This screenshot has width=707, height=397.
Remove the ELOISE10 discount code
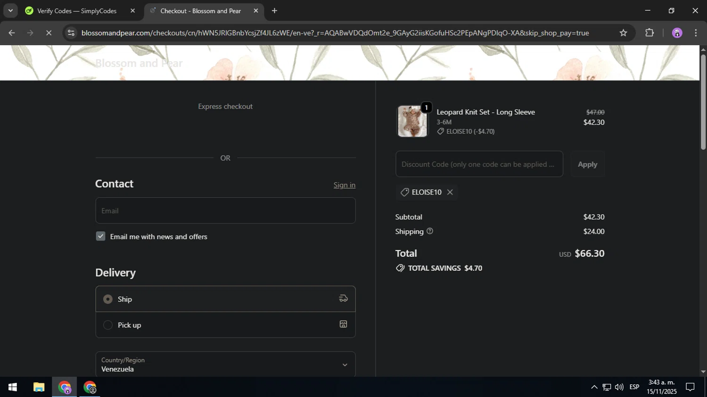[450, 192]
